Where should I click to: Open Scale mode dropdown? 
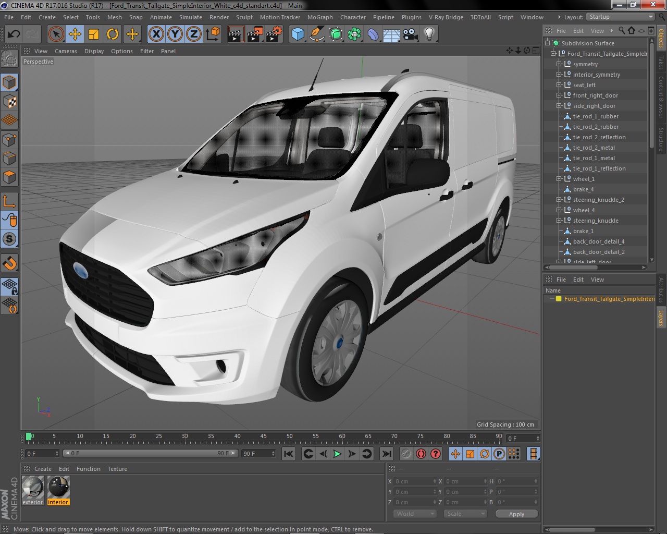[x=465, y=514]
